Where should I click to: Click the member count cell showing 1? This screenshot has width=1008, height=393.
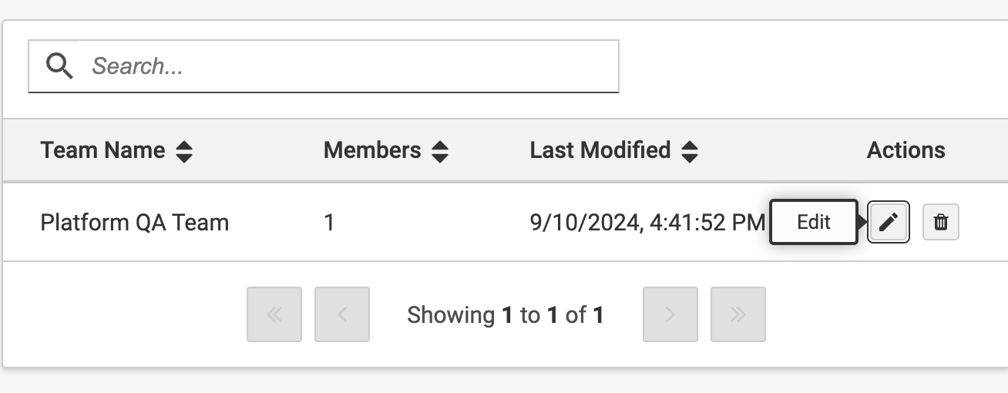(x=329, y=223)
